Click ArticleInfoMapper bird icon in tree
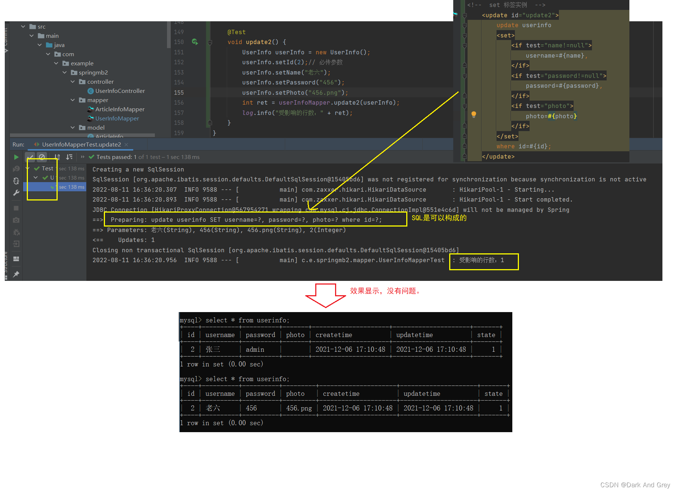 click(90, 109)
